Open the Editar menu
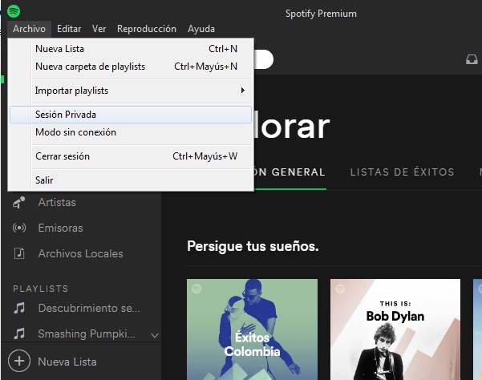 [x=69, y=29]
